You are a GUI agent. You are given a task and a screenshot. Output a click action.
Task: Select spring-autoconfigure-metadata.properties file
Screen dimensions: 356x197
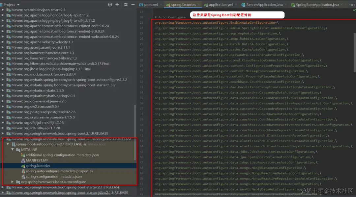tap(59, 171)
